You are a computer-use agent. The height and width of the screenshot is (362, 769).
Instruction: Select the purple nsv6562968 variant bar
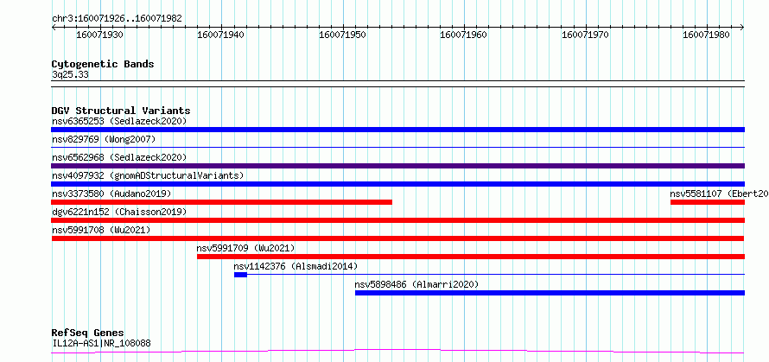coord(397,166)
